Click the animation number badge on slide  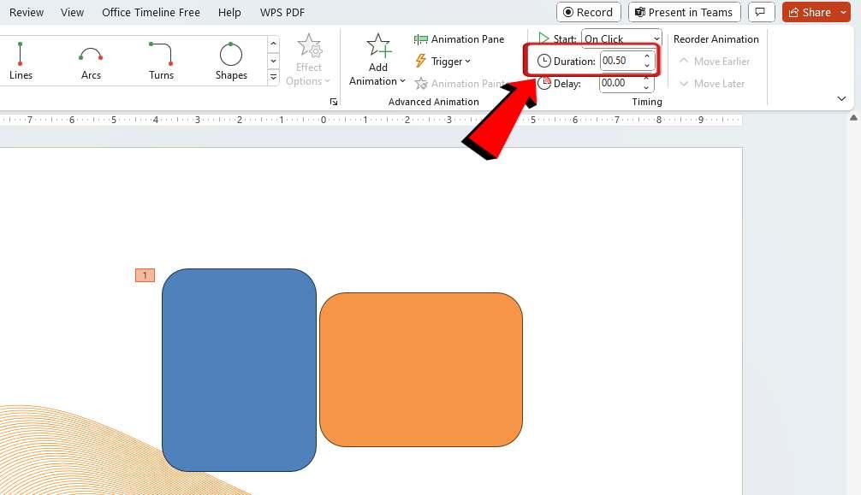pos(145,274)
